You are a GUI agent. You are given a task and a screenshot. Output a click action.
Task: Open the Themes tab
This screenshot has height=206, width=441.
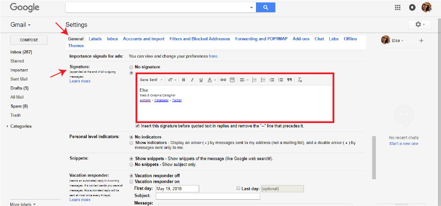(76, 45)
